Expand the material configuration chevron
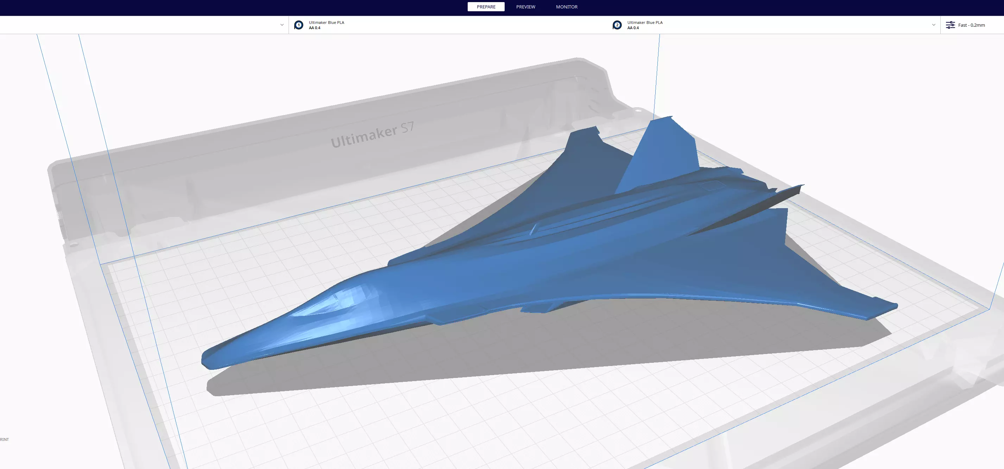Image resolution: width=1004 pixels, height=469 pixels. click(934, 25)
